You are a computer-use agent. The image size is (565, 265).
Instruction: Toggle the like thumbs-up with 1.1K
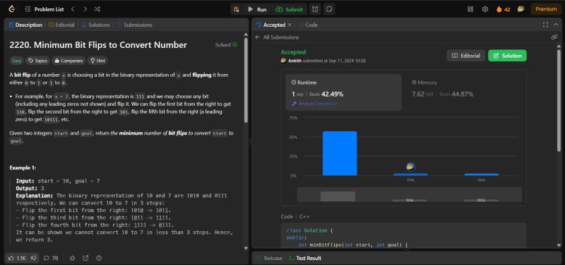tap(16, 258)
